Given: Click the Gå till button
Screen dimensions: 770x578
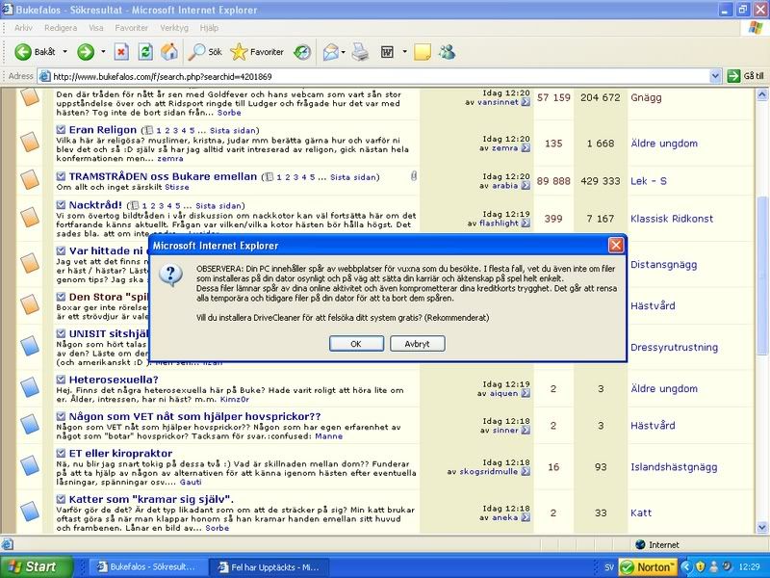Looking at the screenshot, I should click(x=746, y=76).
